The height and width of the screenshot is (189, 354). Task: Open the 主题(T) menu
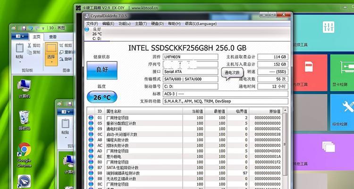pyautogui.click(x=141, y=24)
